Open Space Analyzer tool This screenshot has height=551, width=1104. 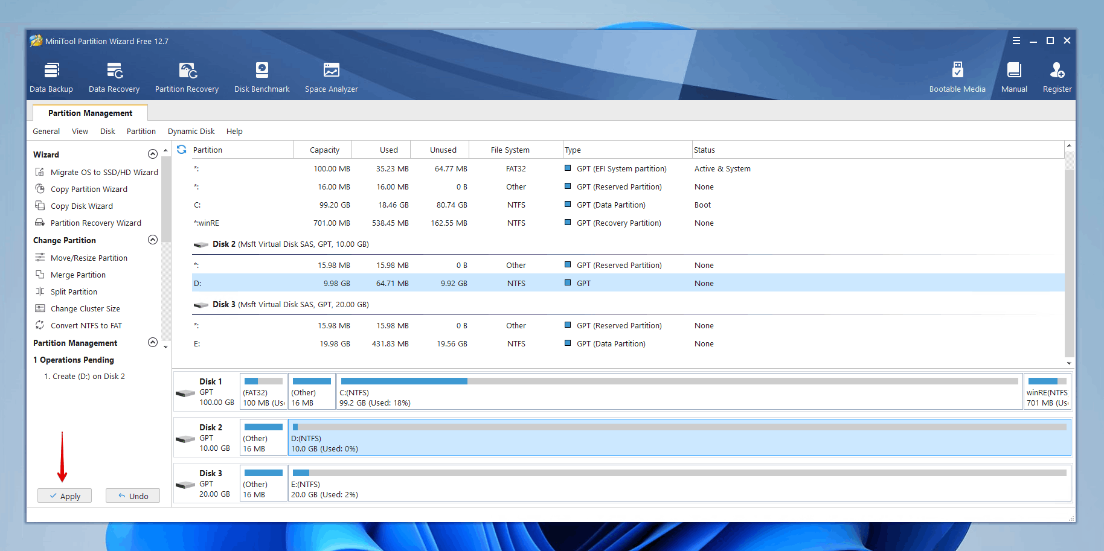(332, 77)
